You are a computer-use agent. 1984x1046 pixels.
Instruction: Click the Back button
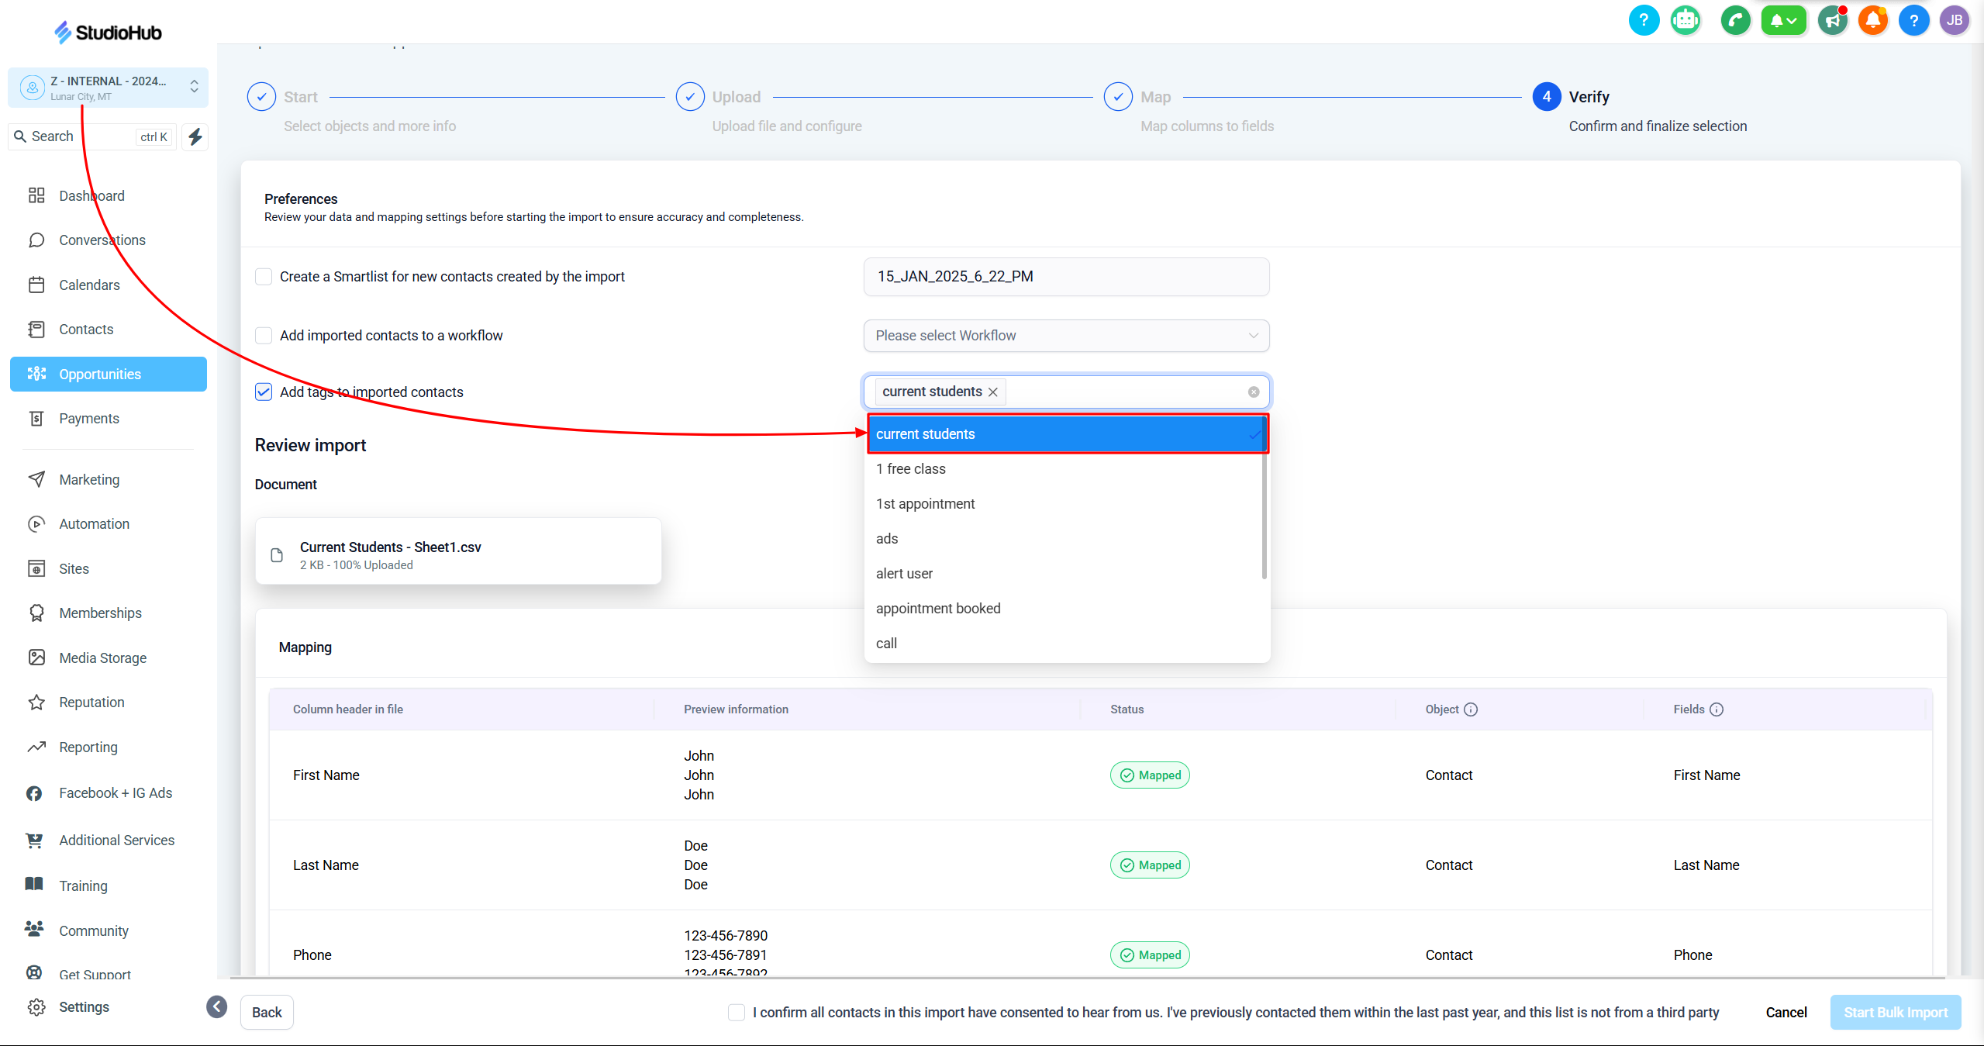click(267, 1013)
